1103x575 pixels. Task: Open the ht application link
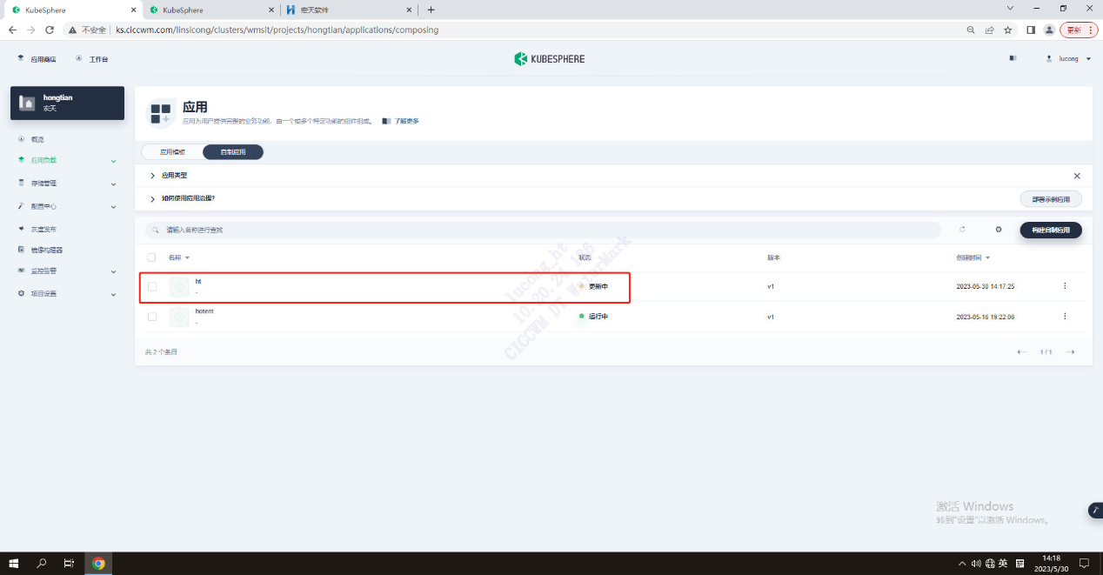(198, 282)
